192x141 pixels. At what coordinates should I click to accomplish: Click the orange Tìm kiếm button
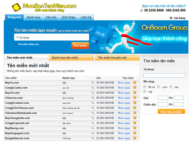tap(80, 45)
